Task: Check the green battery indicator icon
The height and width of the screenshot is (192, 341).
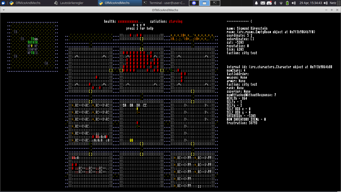Action: [287, 3]
